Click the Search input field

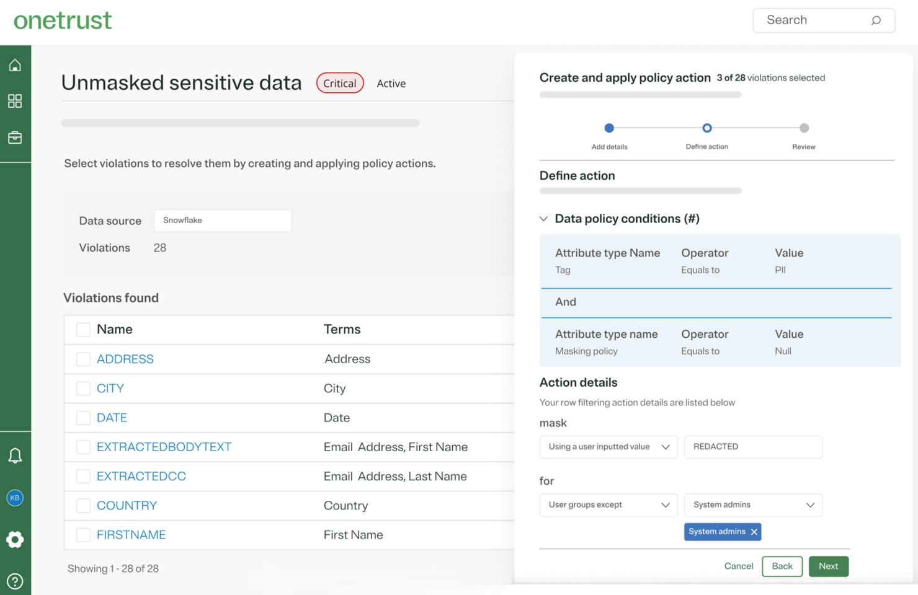(824, 20)
